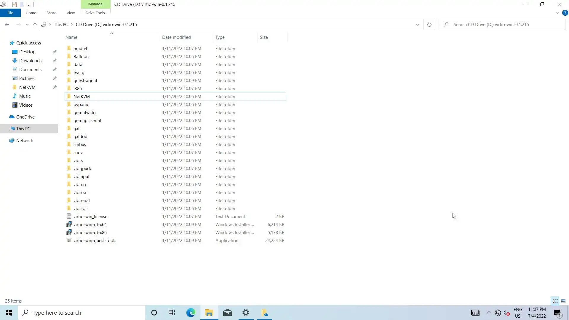
Task: Select the virtio-win-guest-tools application icon
Action: (69, 240)
